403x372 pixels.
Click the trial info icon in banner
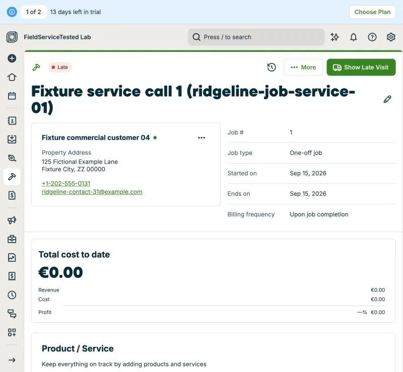click(12, 12)
